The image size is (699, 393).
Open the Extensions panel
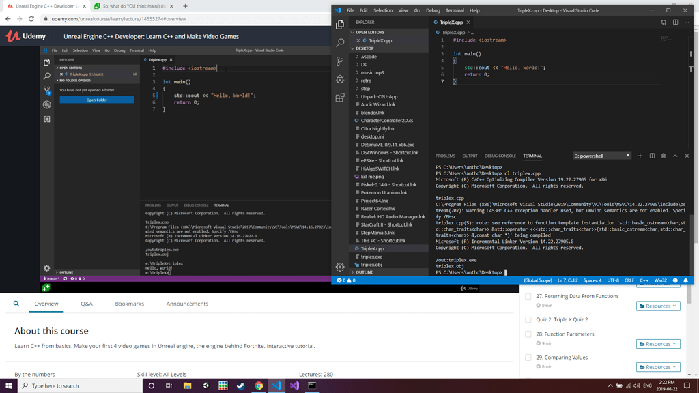(x=340, y=97)
